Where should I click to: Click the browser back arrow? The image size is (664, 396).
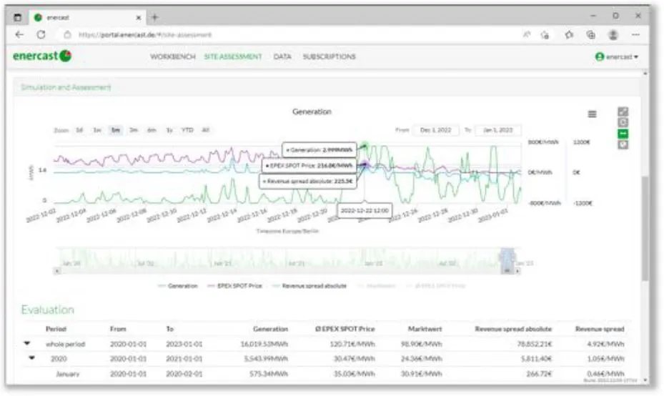[19, 35]
